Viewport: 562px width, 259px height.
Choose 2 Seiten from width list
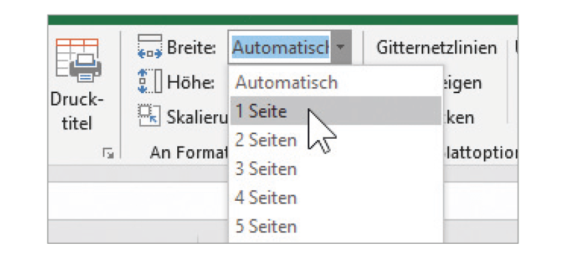tap(336, 140)
